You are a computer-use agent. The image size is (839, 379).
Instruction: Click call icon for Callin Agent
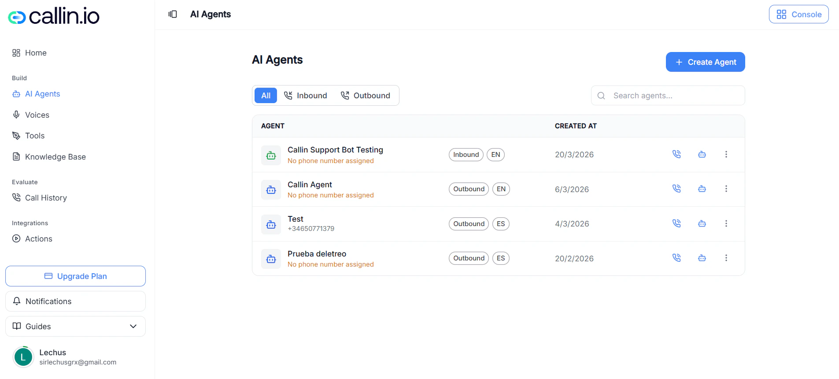coord(676,189)
